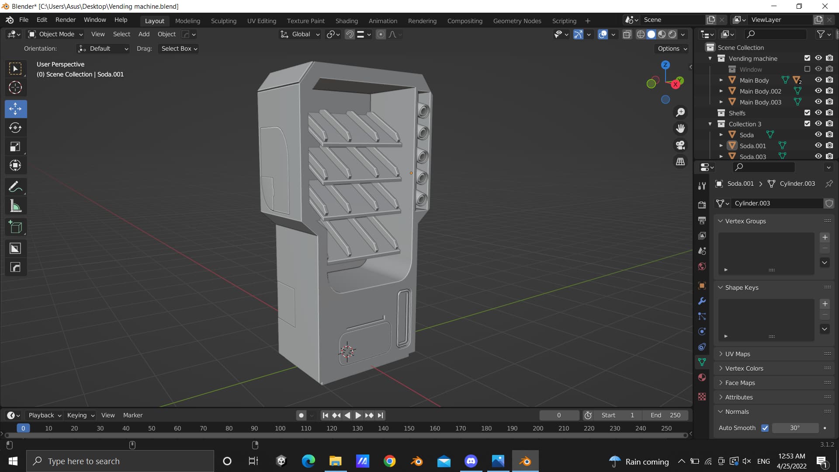Switch to the Shading workspace tab
The height and width of the screenshot is (472, 839).
347,21
